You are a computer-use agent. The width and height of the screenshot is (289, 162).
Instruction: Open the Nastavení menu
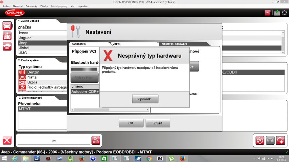pos(18,6)
